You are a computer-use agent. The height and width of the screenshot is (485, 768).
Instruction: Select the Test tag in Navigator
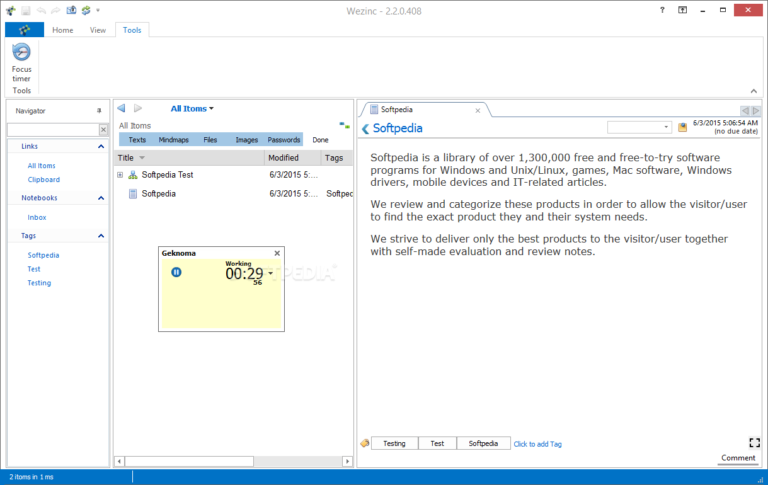click(x=34, y=269)
